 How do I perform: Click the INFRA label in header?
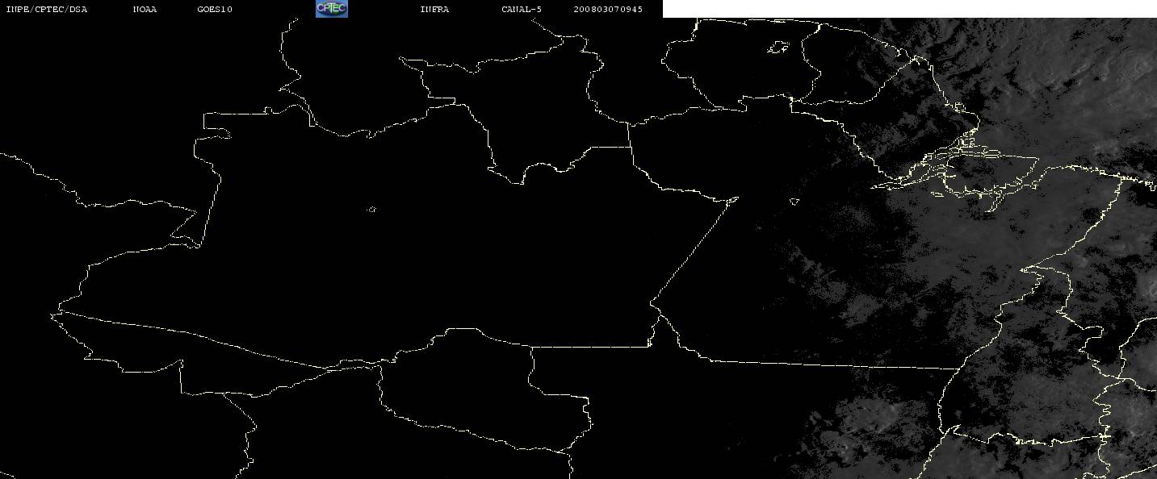point(434,10)
